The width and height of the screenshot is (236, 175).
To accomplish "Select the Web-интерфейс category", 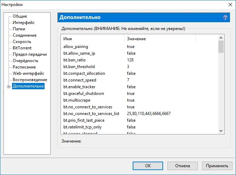I will 28,73.
